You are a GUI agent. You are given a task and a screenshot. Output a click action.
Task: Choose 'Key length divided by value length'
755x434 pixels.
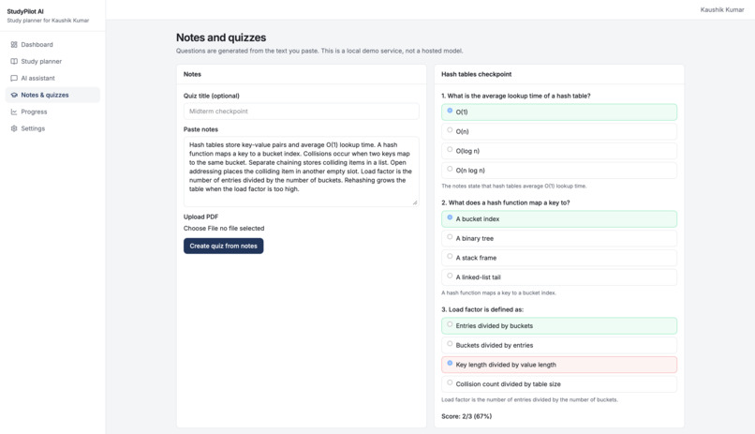[559, 365]
